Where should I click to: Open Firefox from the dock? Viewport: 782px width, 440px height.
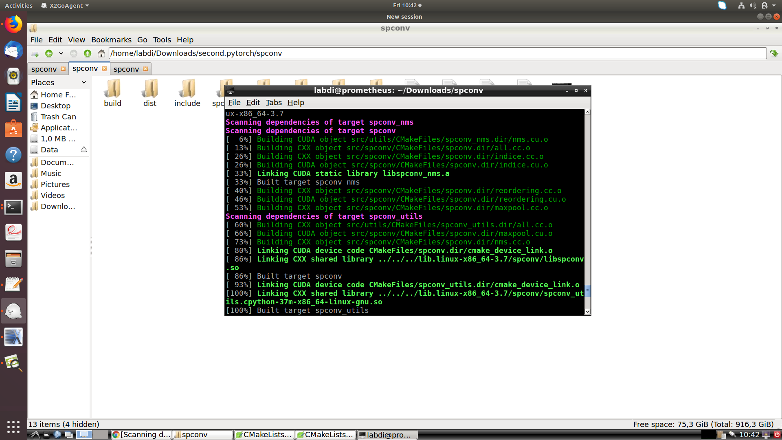[13, 24]
